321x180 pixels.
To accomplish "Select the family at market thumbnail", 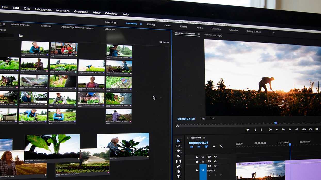I will [64, 50].
